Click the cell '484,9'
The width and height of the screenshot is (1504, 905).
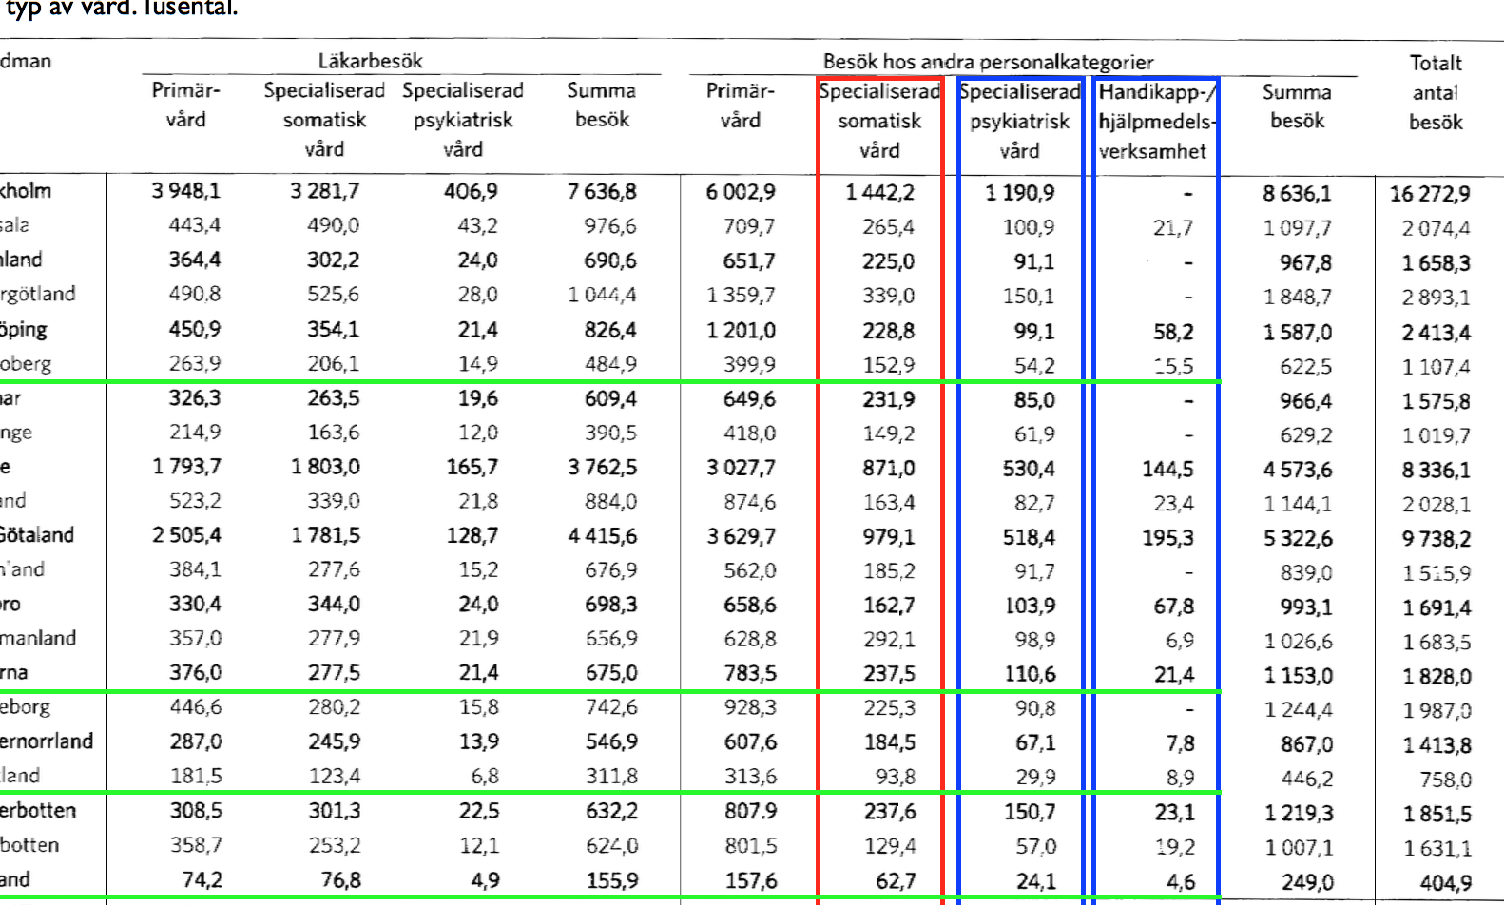point(610,364)
